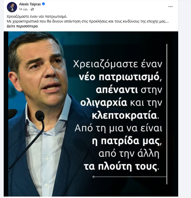Click the small diamond marker under the quote

94,177
